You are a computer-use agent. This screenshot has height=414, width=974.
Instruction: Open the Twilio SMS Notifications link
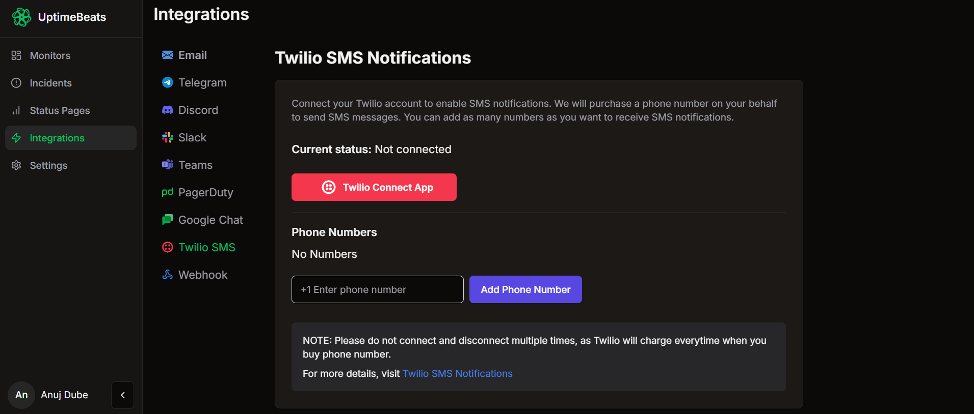457,373
